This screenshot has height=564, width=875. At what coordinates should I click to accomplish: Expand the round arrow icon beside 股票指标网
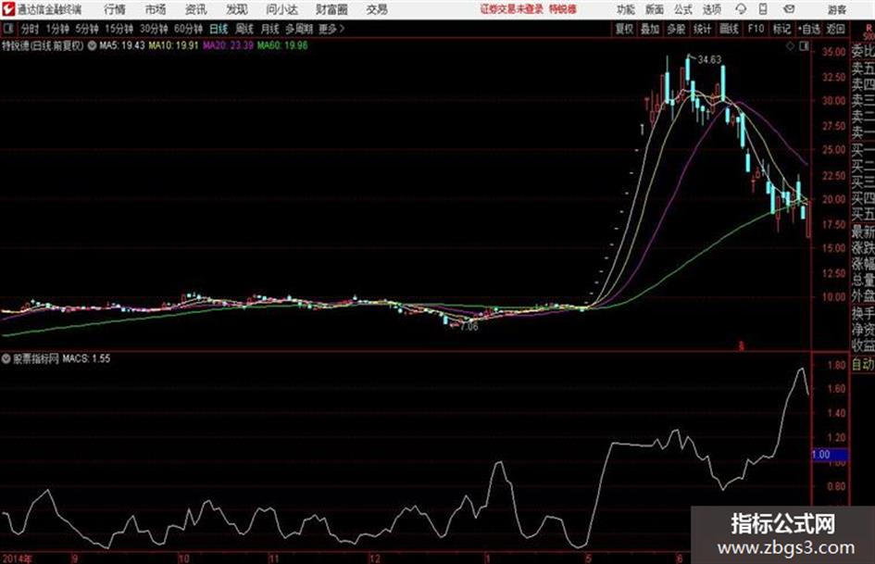[x=6, y=358]
